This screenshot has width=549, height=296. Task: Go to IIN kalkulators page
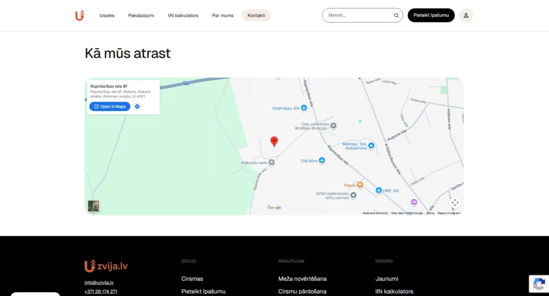click(183, 16)
